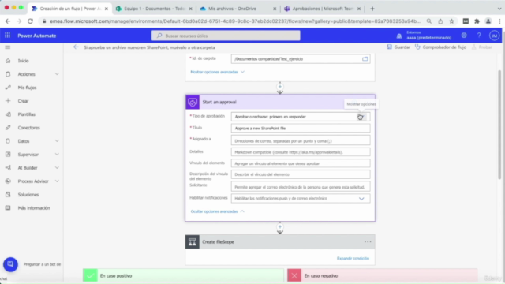Click the Inicio home icon

pos(8,61)
